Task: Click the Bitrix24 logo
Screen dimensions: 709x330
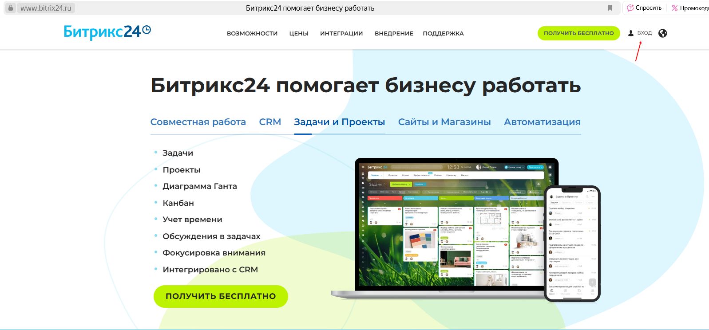Action: [x=107, y=32]
